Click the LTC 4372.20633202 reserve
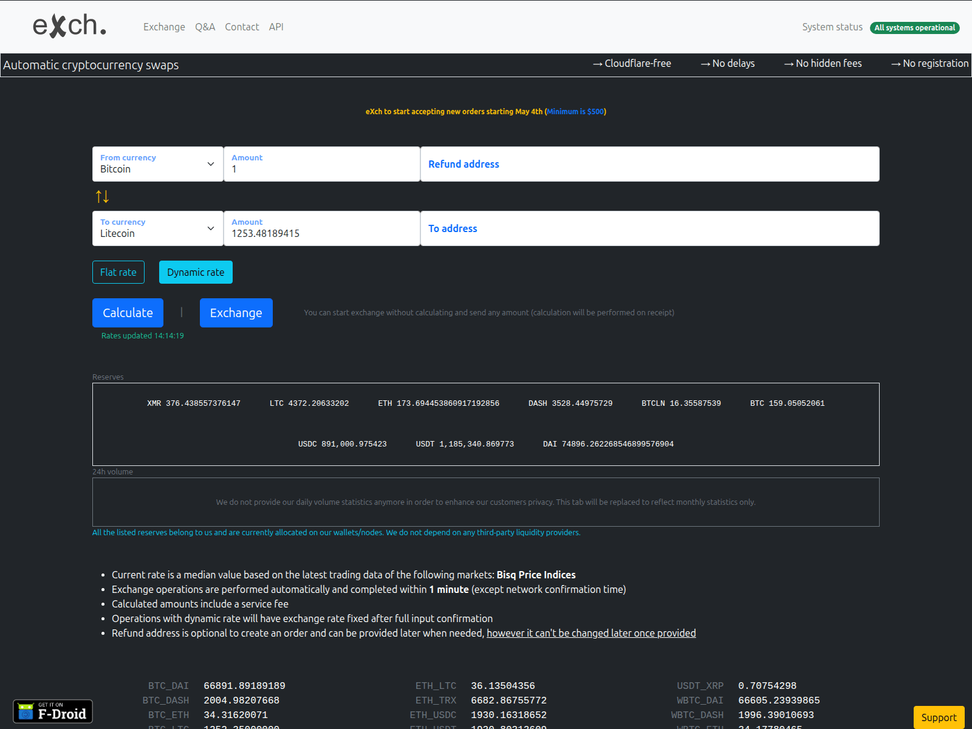The height and width of the screenshot is (729, 972). click(x=309, y=403)
